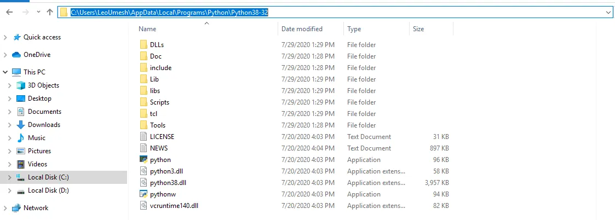Expand Local Disk (C:) node

(10, 177)
